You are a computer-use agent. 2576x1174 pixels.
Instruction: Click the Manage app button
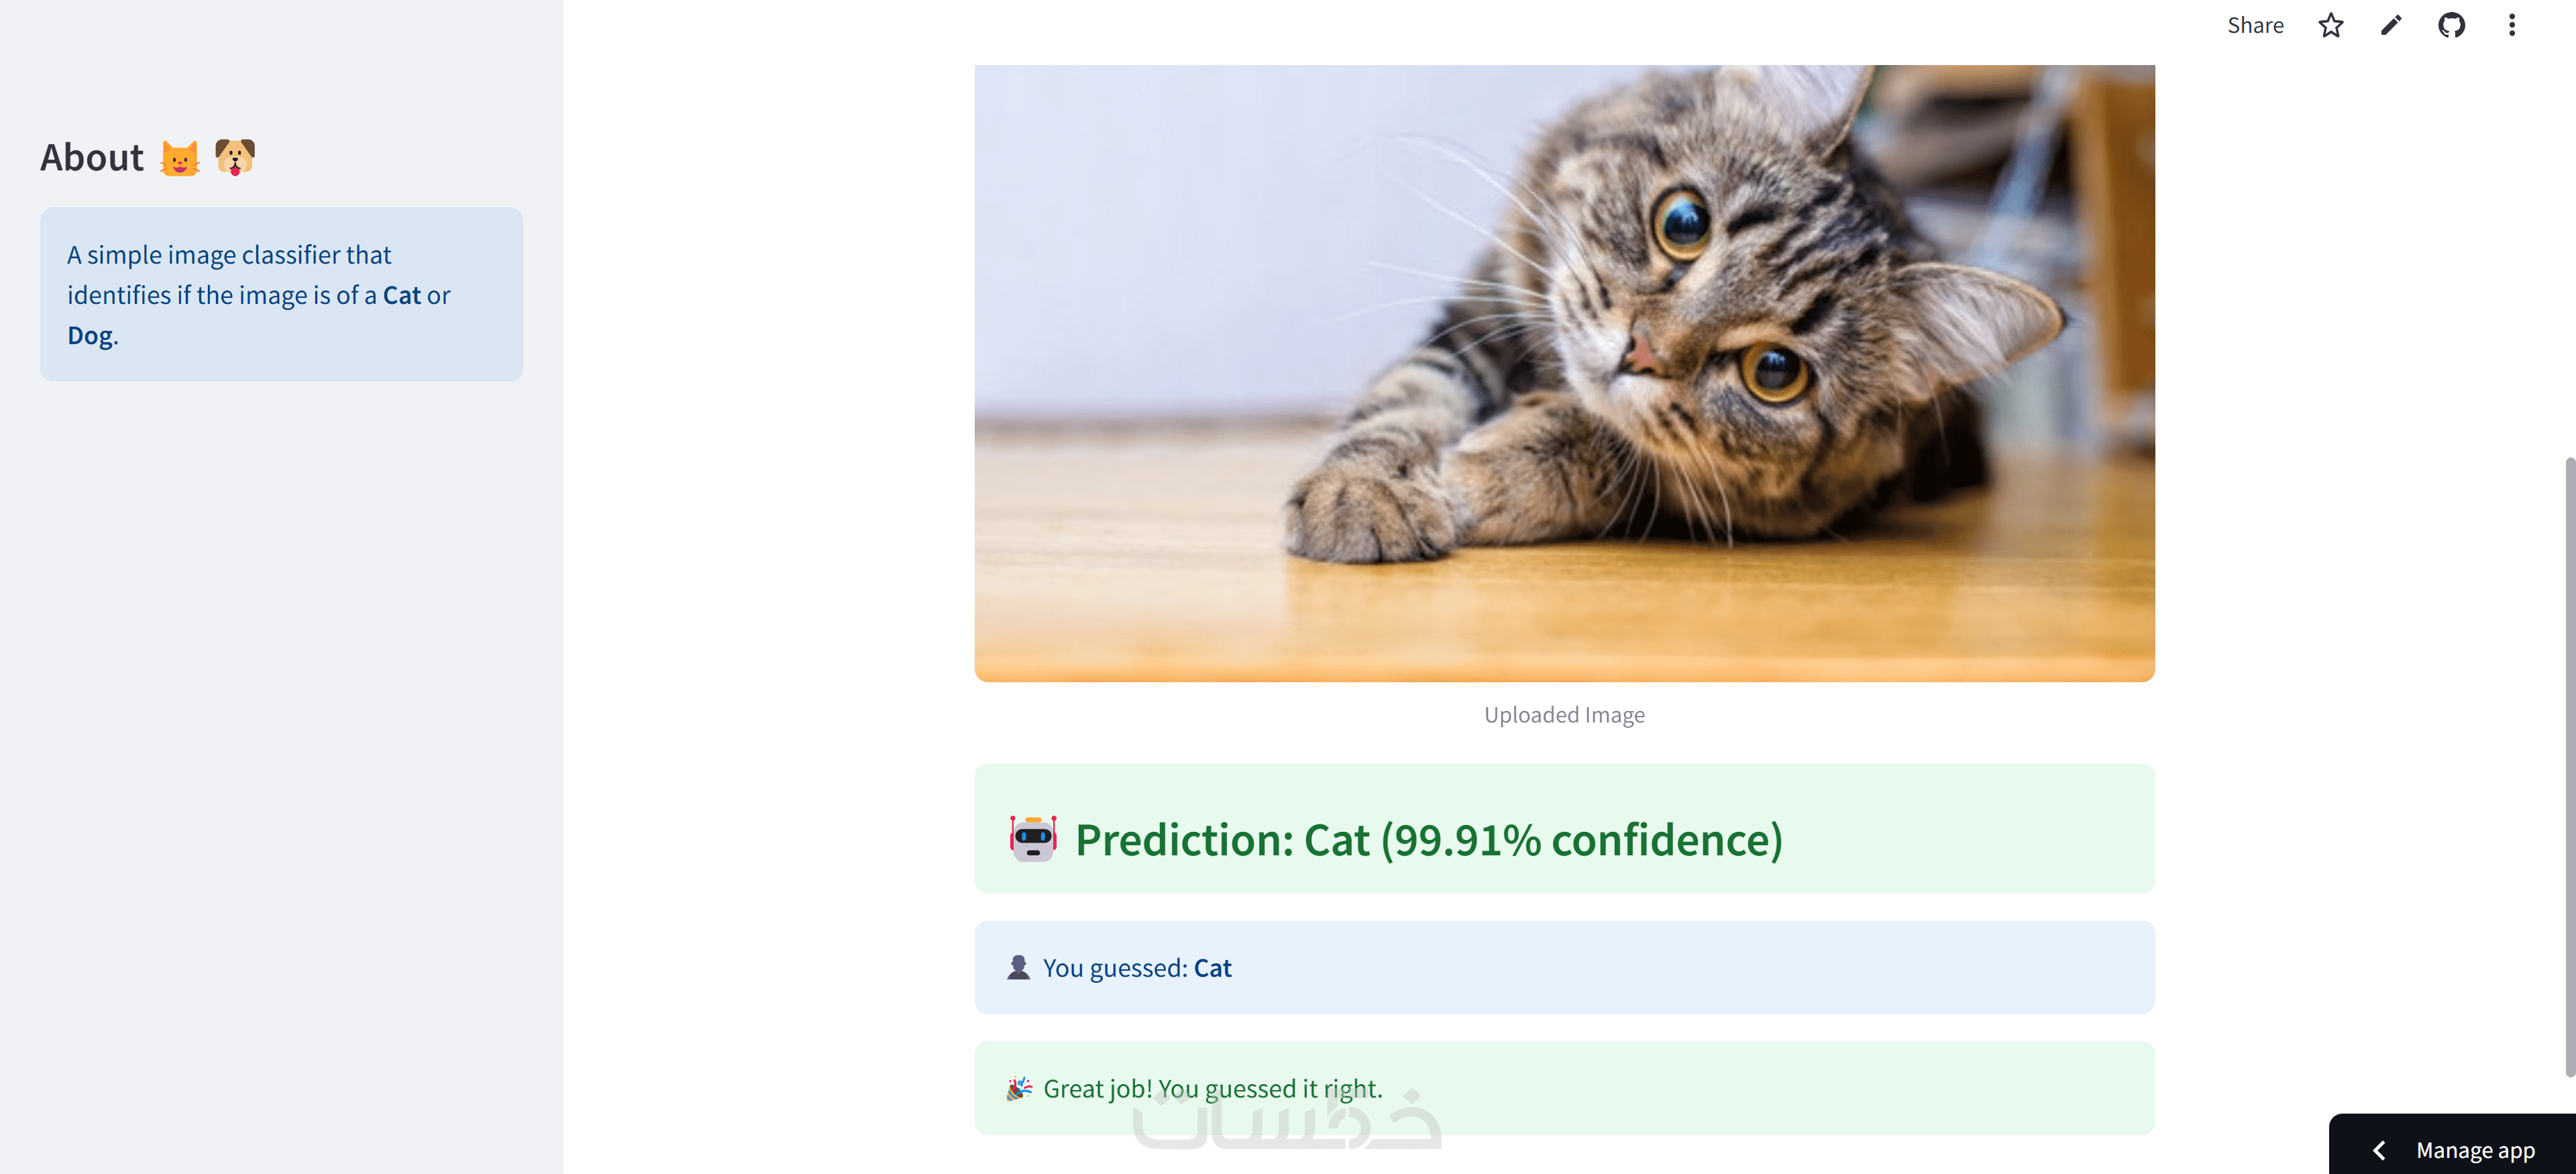click(2474, 1150)
